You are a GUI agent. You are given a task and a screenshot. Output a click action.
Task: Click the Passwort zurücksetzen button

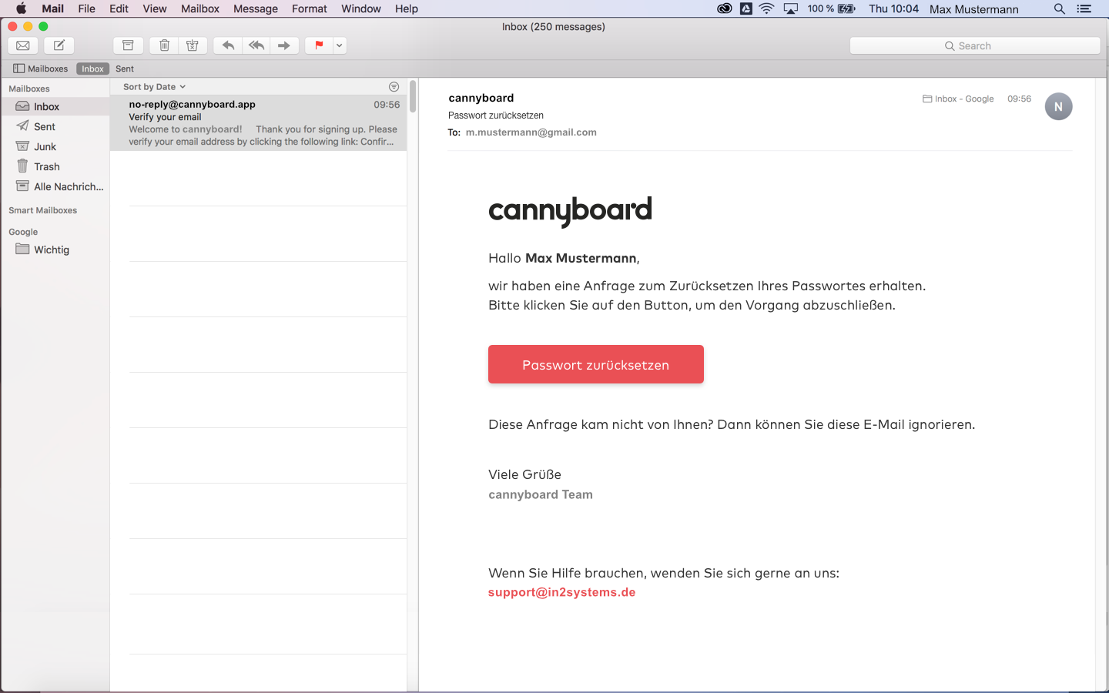[x=596, y=364]
